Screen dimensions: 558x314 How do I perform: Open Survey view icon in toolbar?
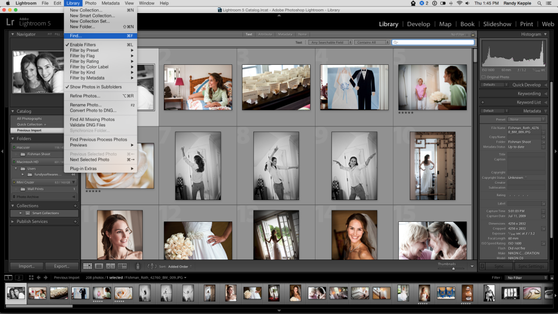pyautogui.click(x=123, y=266)
